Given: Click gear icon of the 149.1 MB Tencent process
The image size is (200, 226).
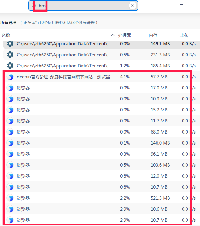Looking at the screenshot, I should (10, 44).
